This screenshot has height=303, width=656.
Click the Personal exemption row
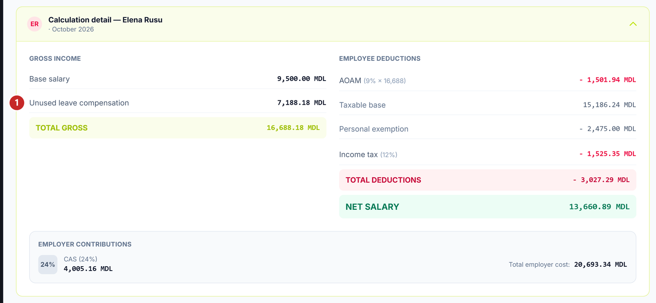pyautogui.click(x=488, y=129)
